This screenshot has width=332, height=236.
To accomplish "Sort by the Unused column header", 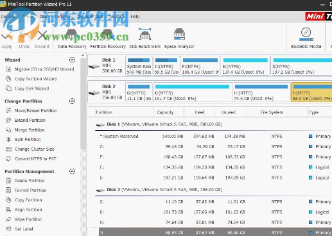I will [x=231, y=112].
